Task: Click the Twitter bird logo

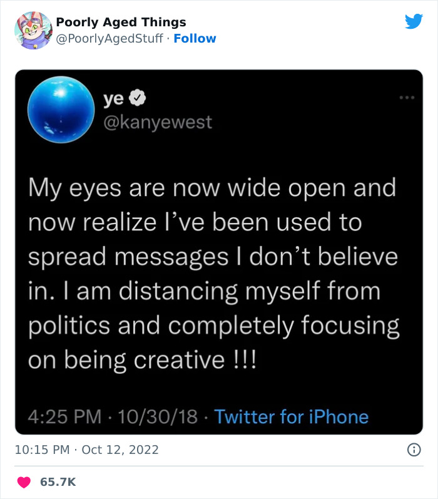Action: click(414, 22)
